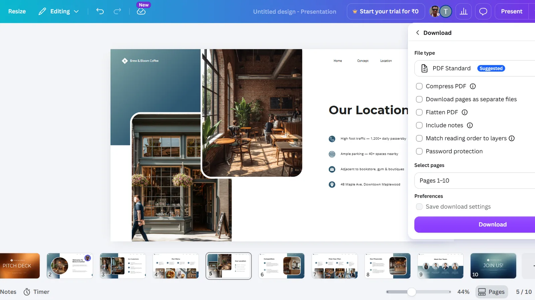The width and height of the screenshot is (535, 300).
Task: Open the cloud save status icon
Action: click(141, 11)
